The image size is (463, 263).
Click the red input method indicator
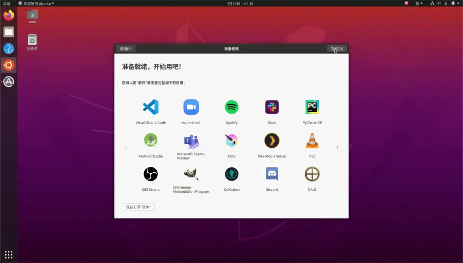(x=406, y=3)
